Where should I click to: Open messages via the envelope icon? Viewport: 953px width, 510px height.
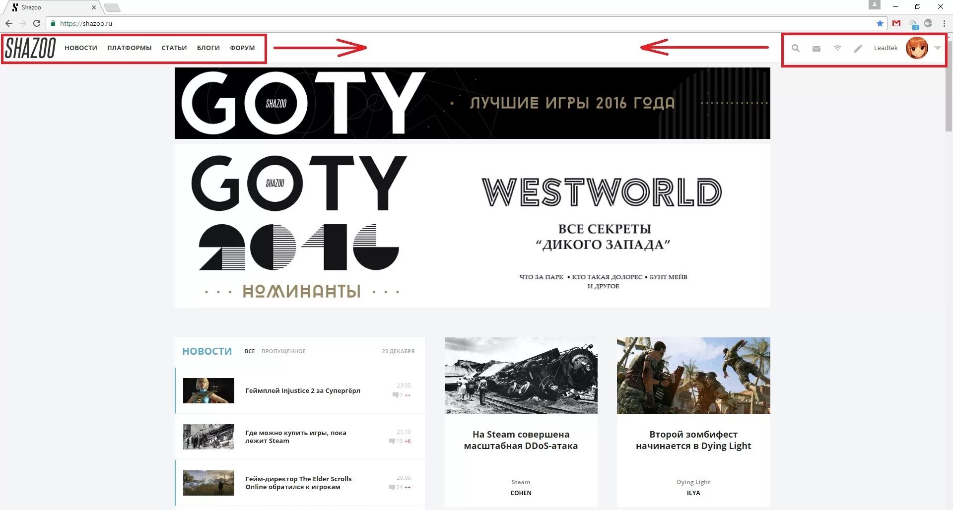[x=817, y=49]
